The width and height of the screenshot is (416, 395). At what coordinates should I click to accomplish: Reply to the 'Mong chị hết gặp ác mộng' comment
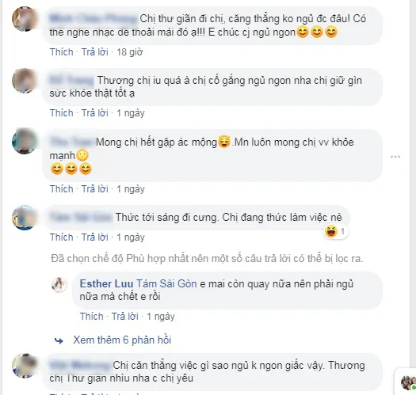[95, 189]
